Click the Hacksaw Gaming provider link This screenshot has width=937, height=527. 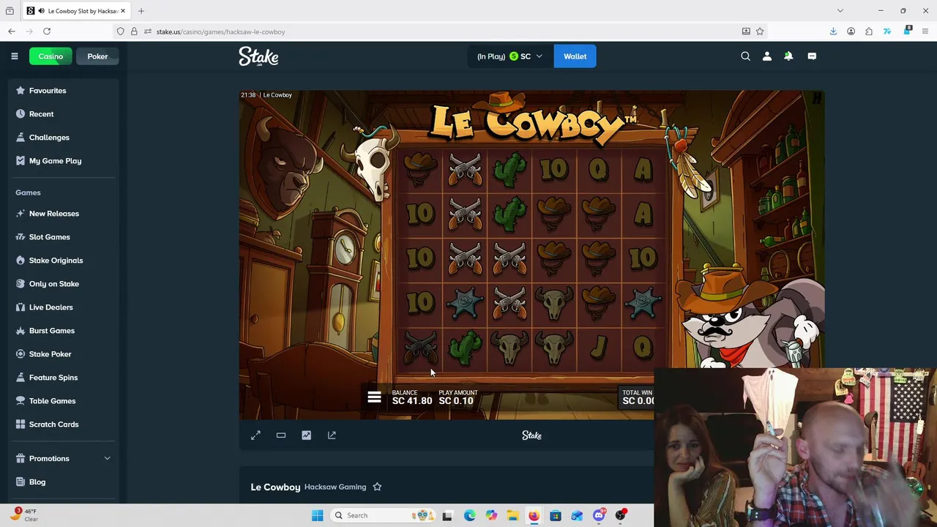[335, 487]
